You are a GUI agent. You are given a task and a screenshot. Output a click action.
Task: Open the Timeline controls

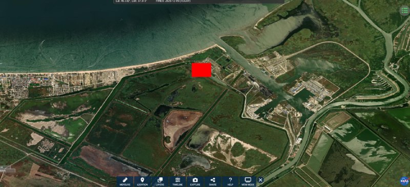[178, 181]
